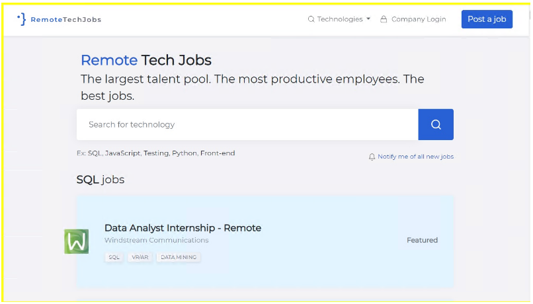Click the magnifier icon beside Technologies
This screenshot has width=533, height=304.
[x=311, y=19]
